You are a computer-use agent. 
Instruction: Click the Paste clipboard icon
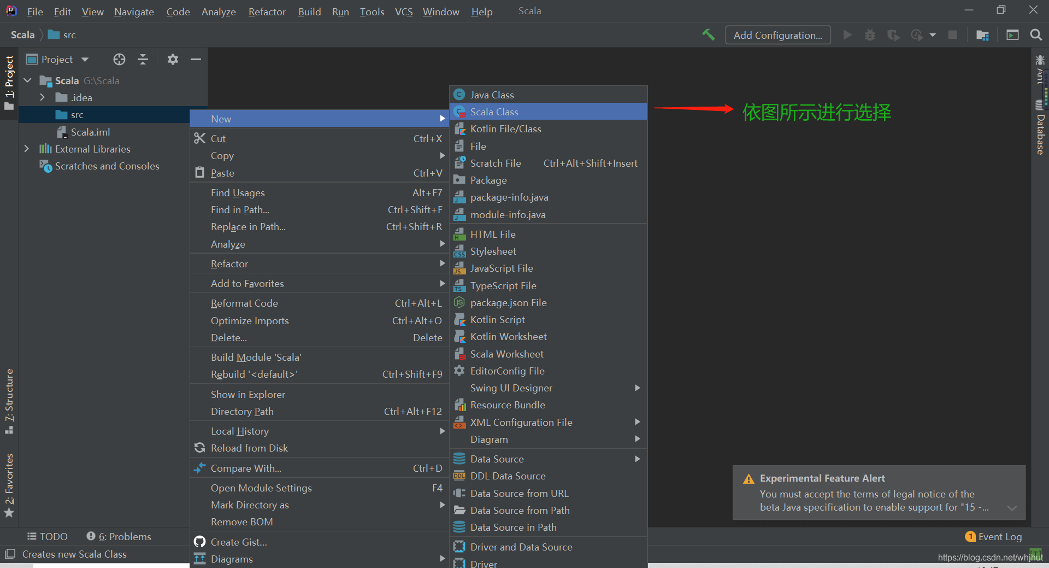tap(199, 173)
